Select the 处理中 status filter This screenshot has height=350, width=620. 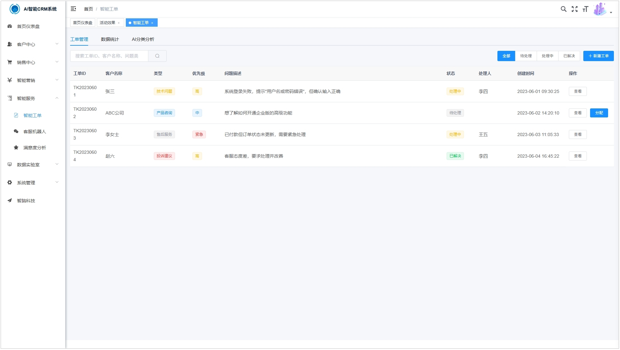547,56
